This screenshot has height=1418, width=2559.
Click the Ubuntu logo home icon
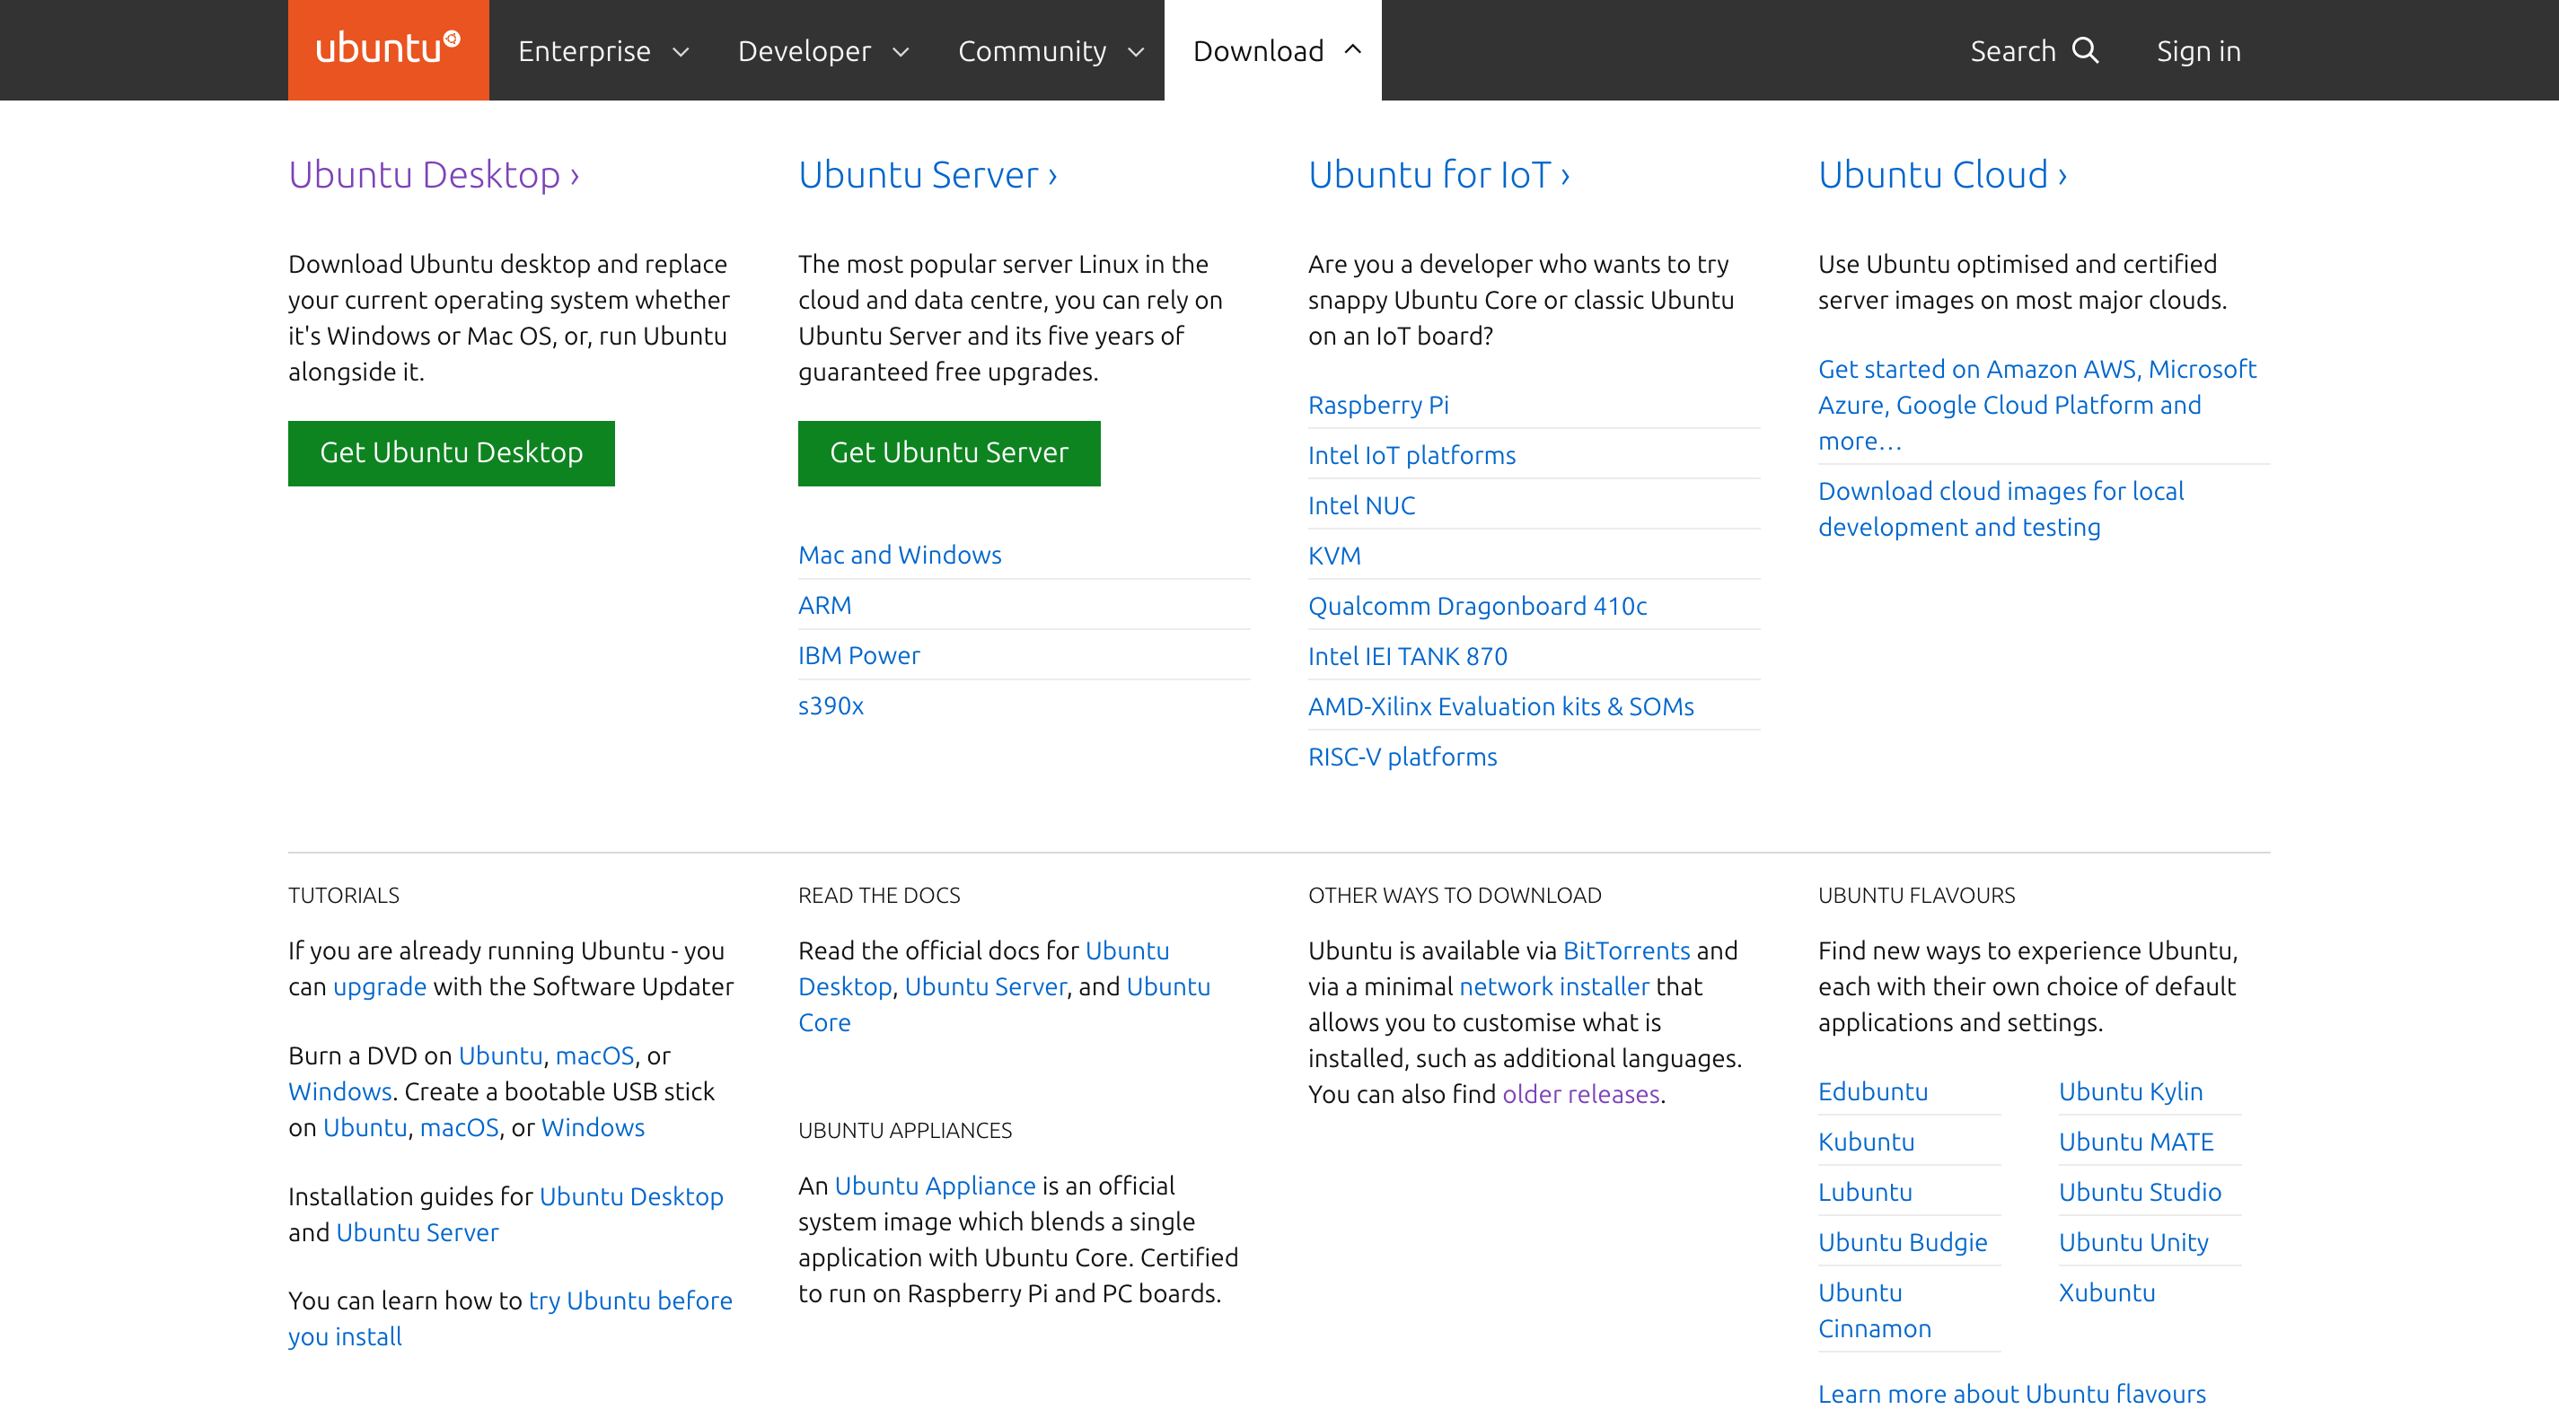point(389,49)
